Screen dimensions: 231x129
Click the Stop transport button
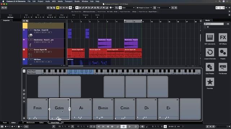pos(123,126)
